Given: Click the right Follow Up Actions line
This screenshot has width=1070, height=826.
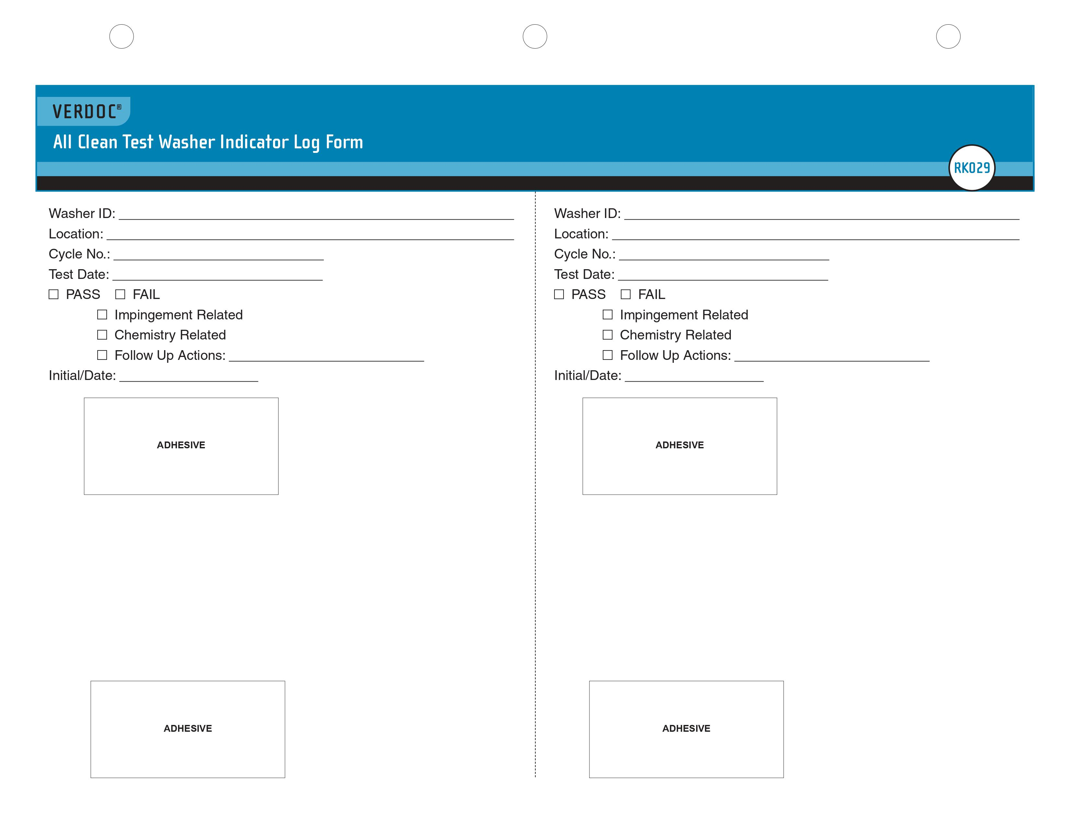Looking at the screenshot, I should coord(832,355).
